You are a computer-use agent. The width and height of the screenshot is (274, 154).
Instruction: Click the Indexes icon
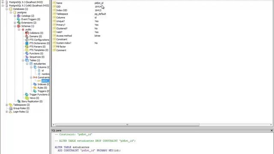(35, 84)
